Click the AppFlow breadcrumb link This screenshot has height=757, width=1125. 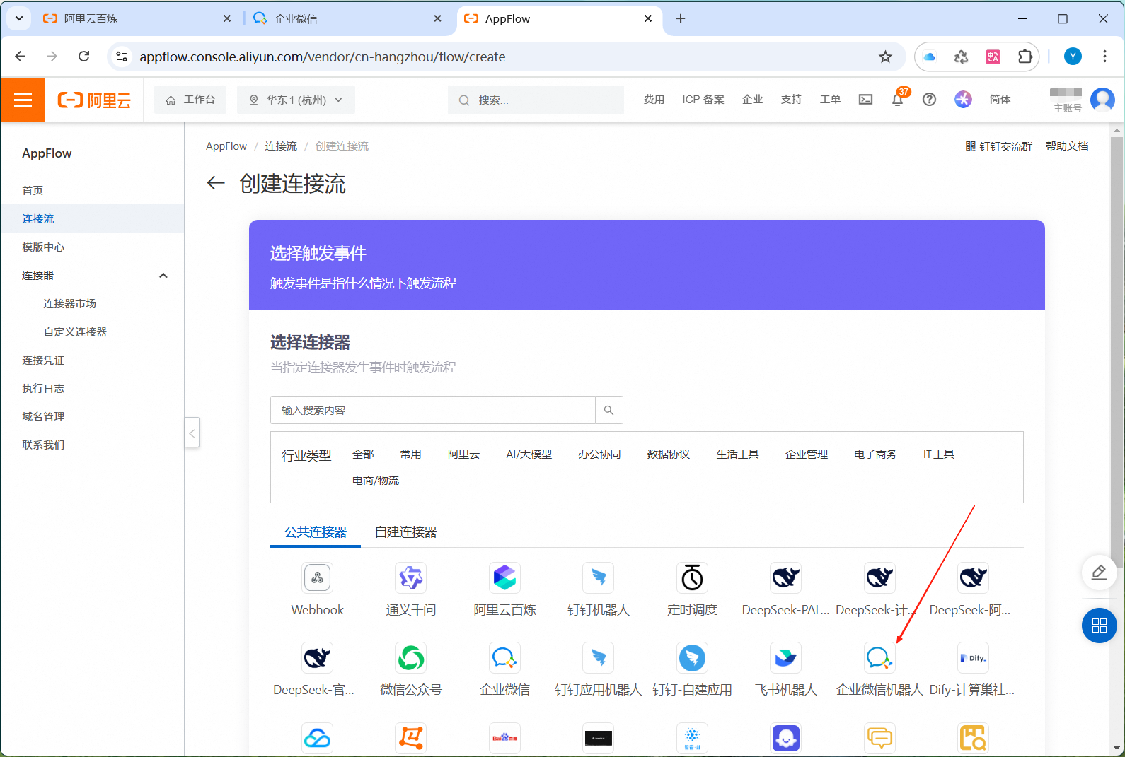[226, 146]
